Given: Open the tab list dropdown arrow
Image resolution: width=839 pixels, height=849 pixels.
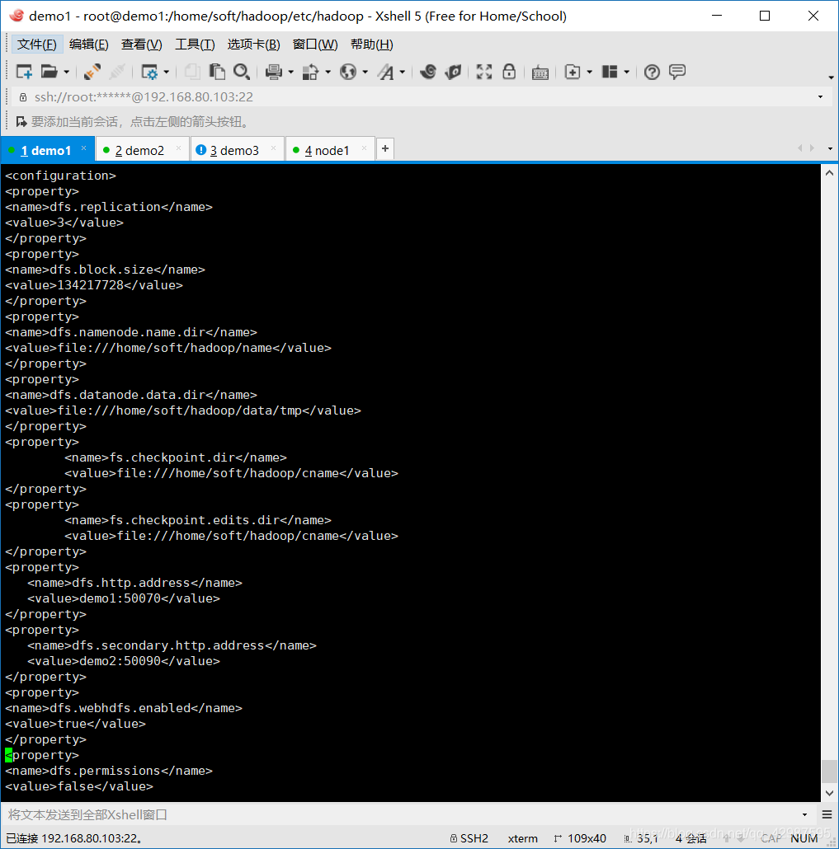Looking at the screenshot, I should 830,148.
